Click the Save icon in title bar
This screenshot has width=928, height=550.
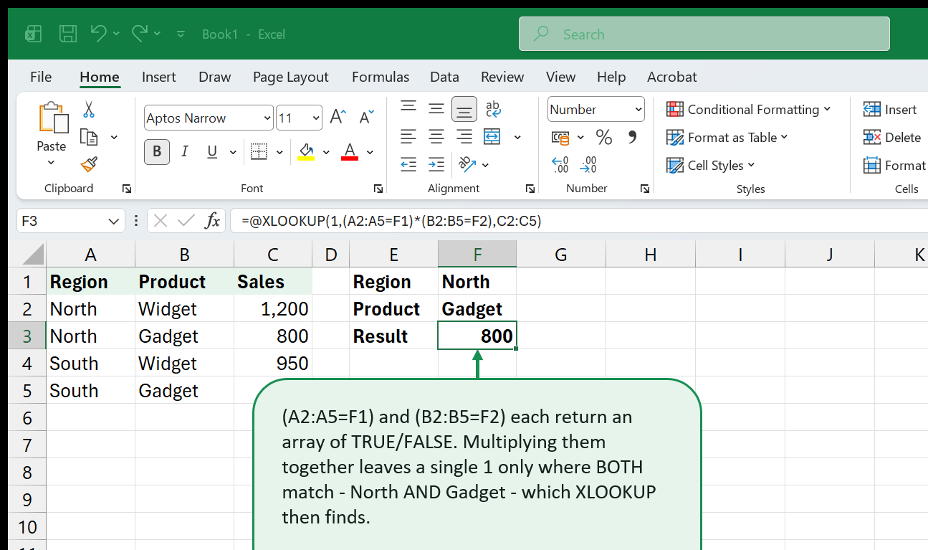pyautogui.click(x=68, y=34)
